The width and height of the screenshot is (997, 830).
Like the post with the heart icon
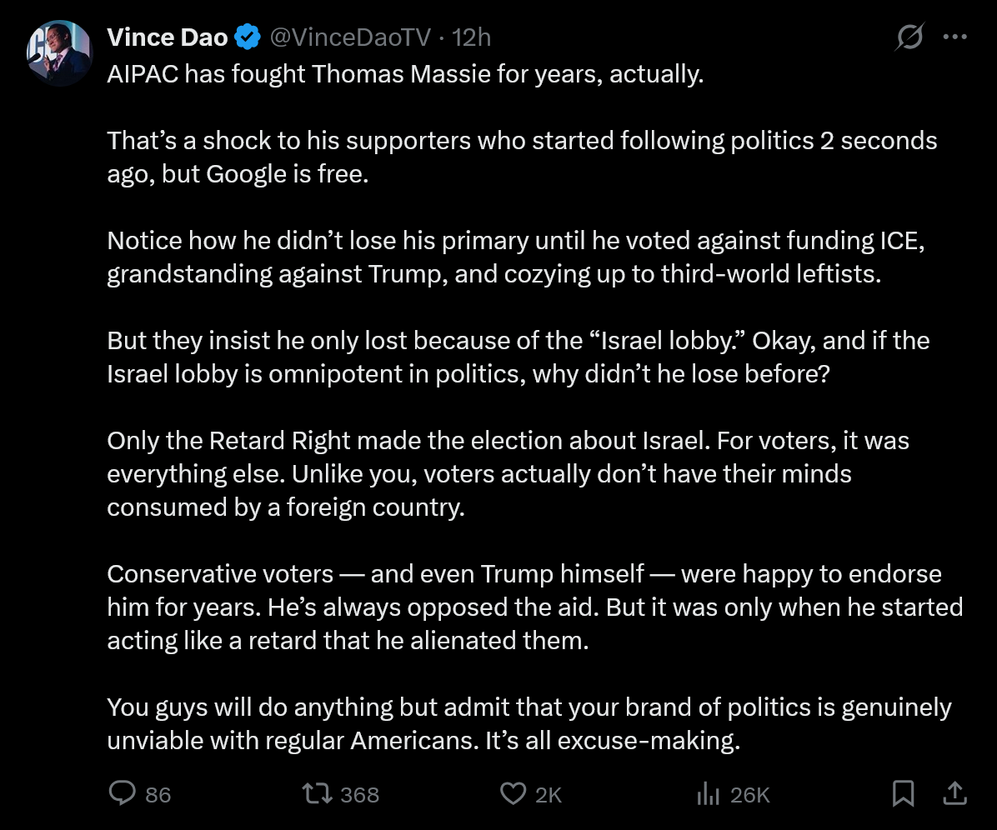coord(514,794)
